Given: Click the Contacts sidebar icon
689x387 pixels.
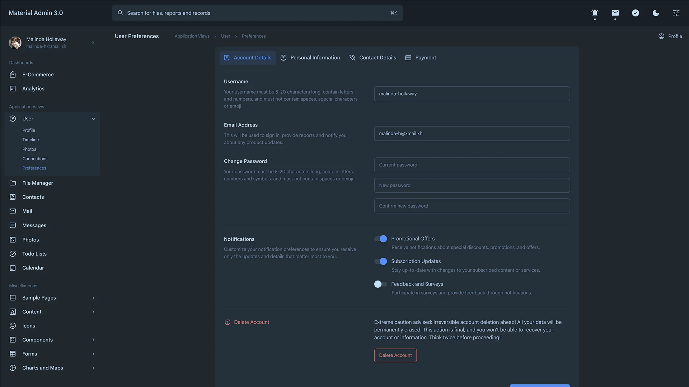Looking at the screenshot, I should [x=13, y=197].
